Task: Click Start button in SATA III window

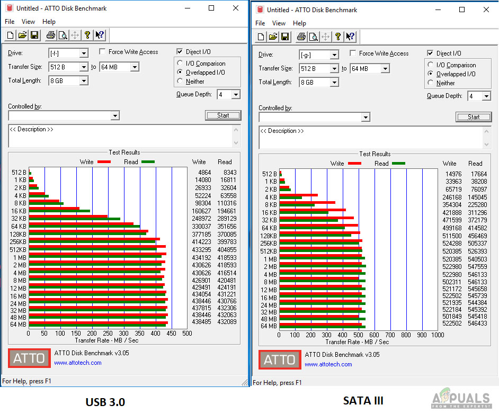Action: pyautogui.click(x=474, y=116)
